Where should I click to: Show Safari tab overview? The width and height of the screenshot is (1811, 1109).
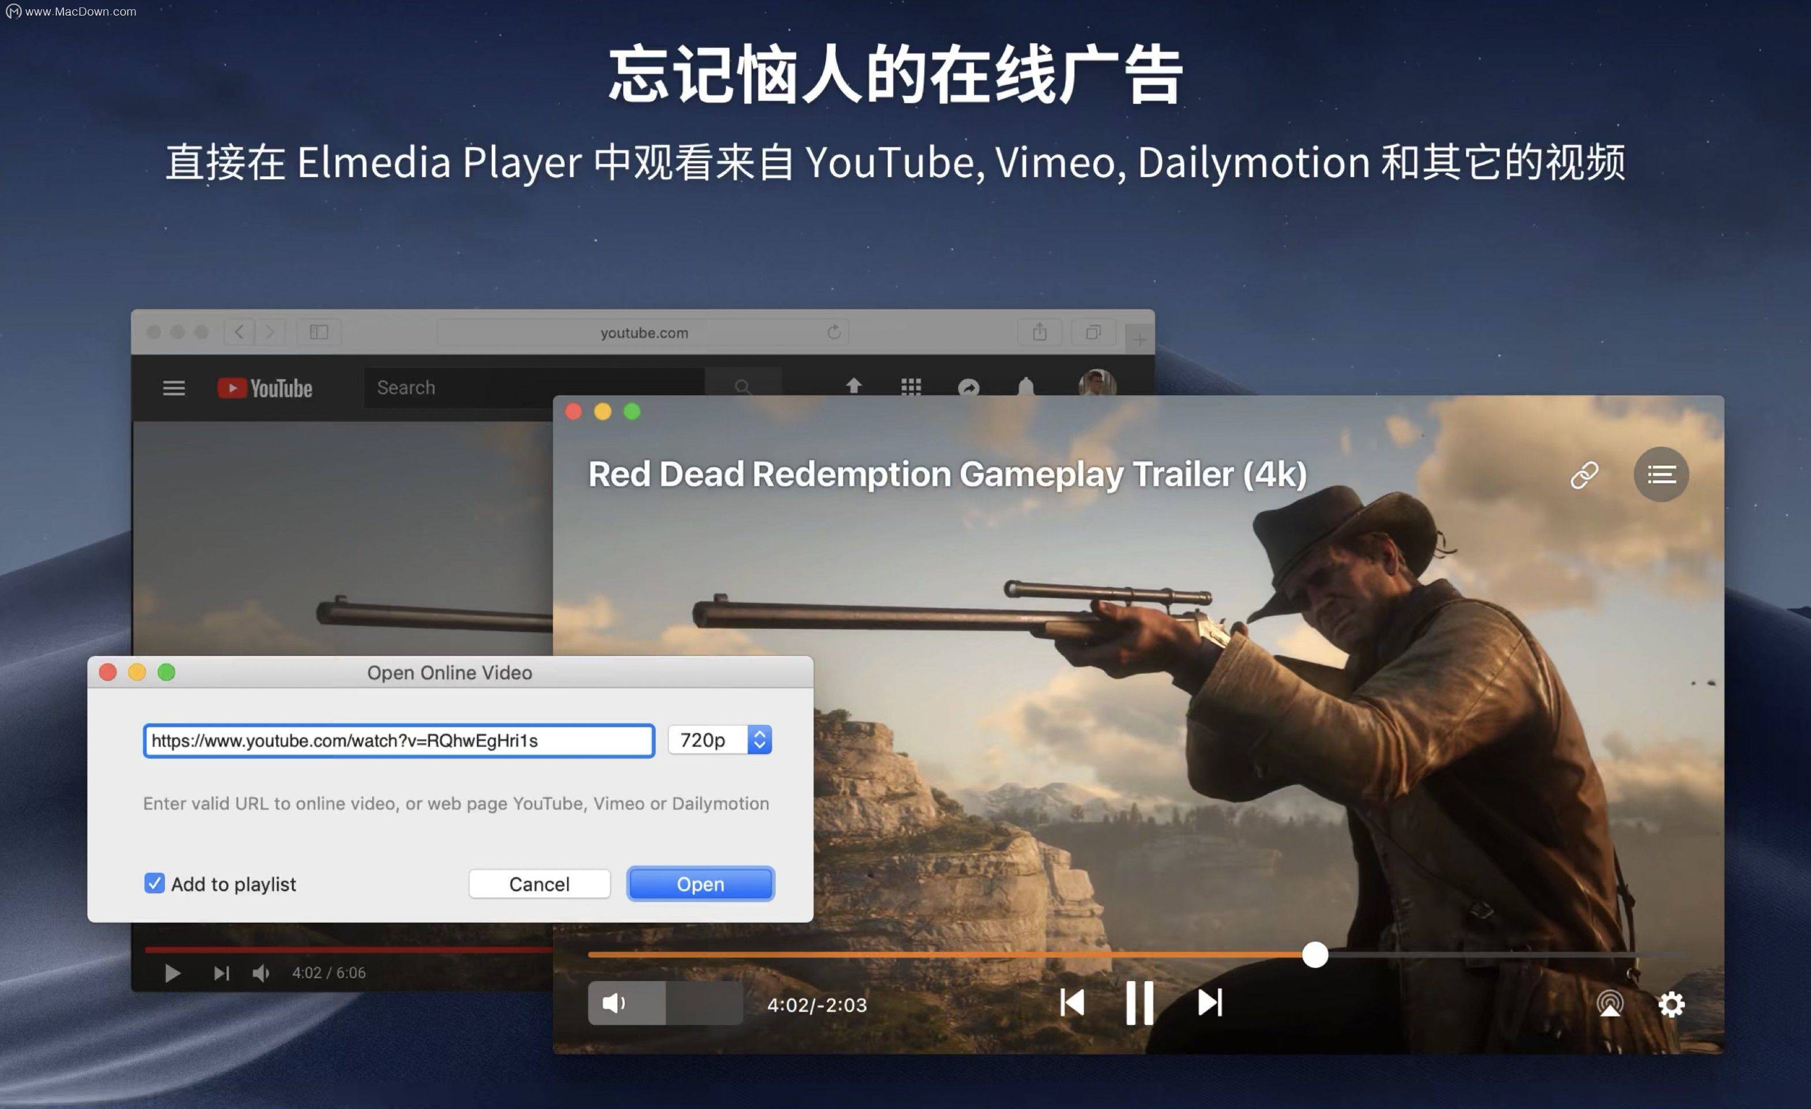click(x=1093, y=332)
